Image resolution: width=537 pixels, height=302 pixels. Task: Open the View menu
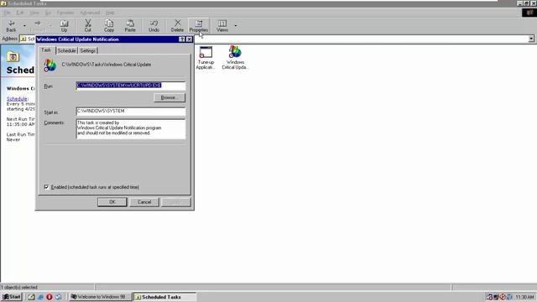pos(34,13)
